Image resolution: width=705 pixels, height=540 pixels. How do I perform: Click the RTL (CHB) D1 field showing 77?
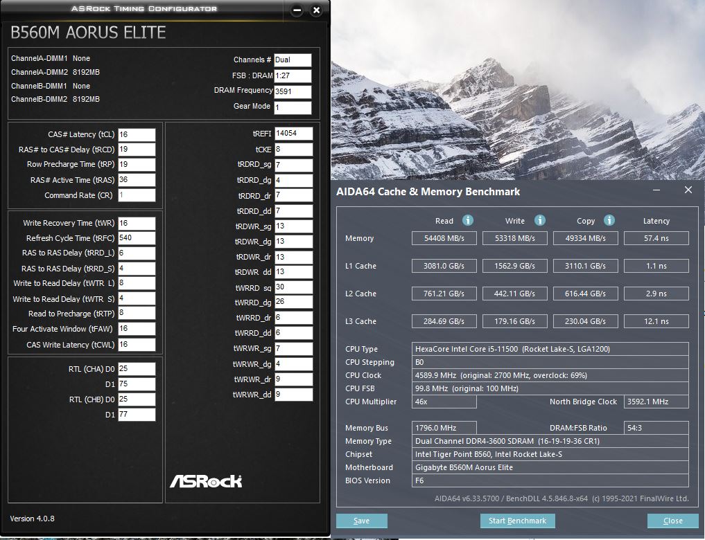tap(137, 414)
